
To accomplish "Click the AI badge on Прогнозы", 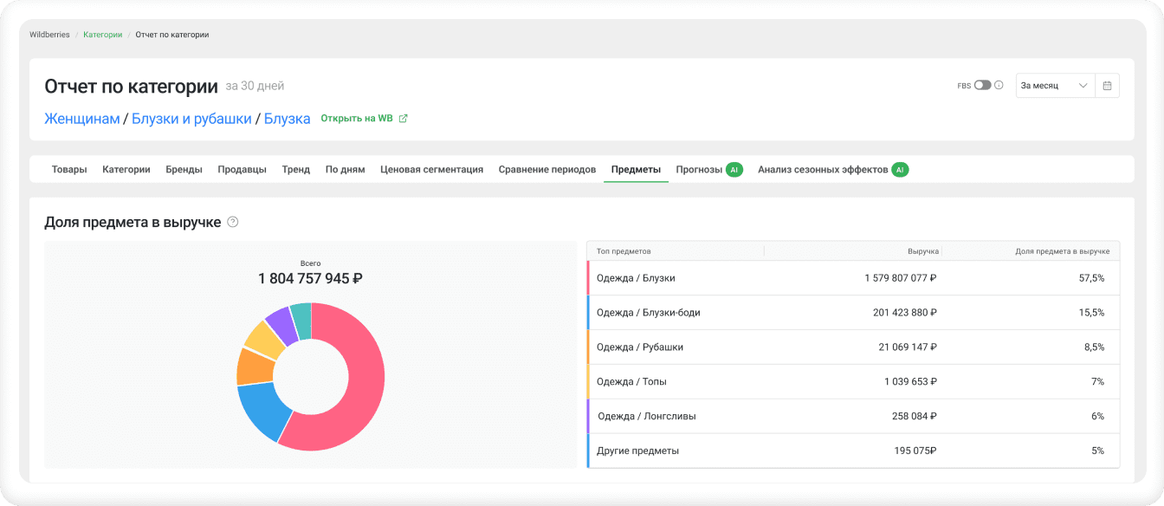I will [x=734, y=170].
